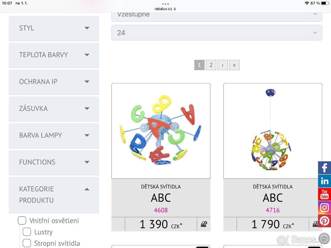Go to page 2 of results

click(x=211, y=65)
